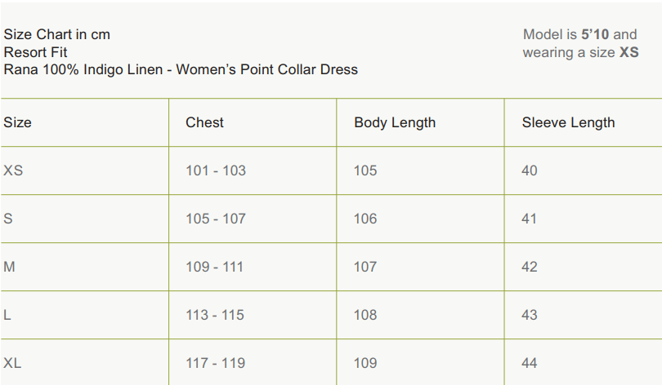Click the sleeve length value 40

tap(530, 170)
